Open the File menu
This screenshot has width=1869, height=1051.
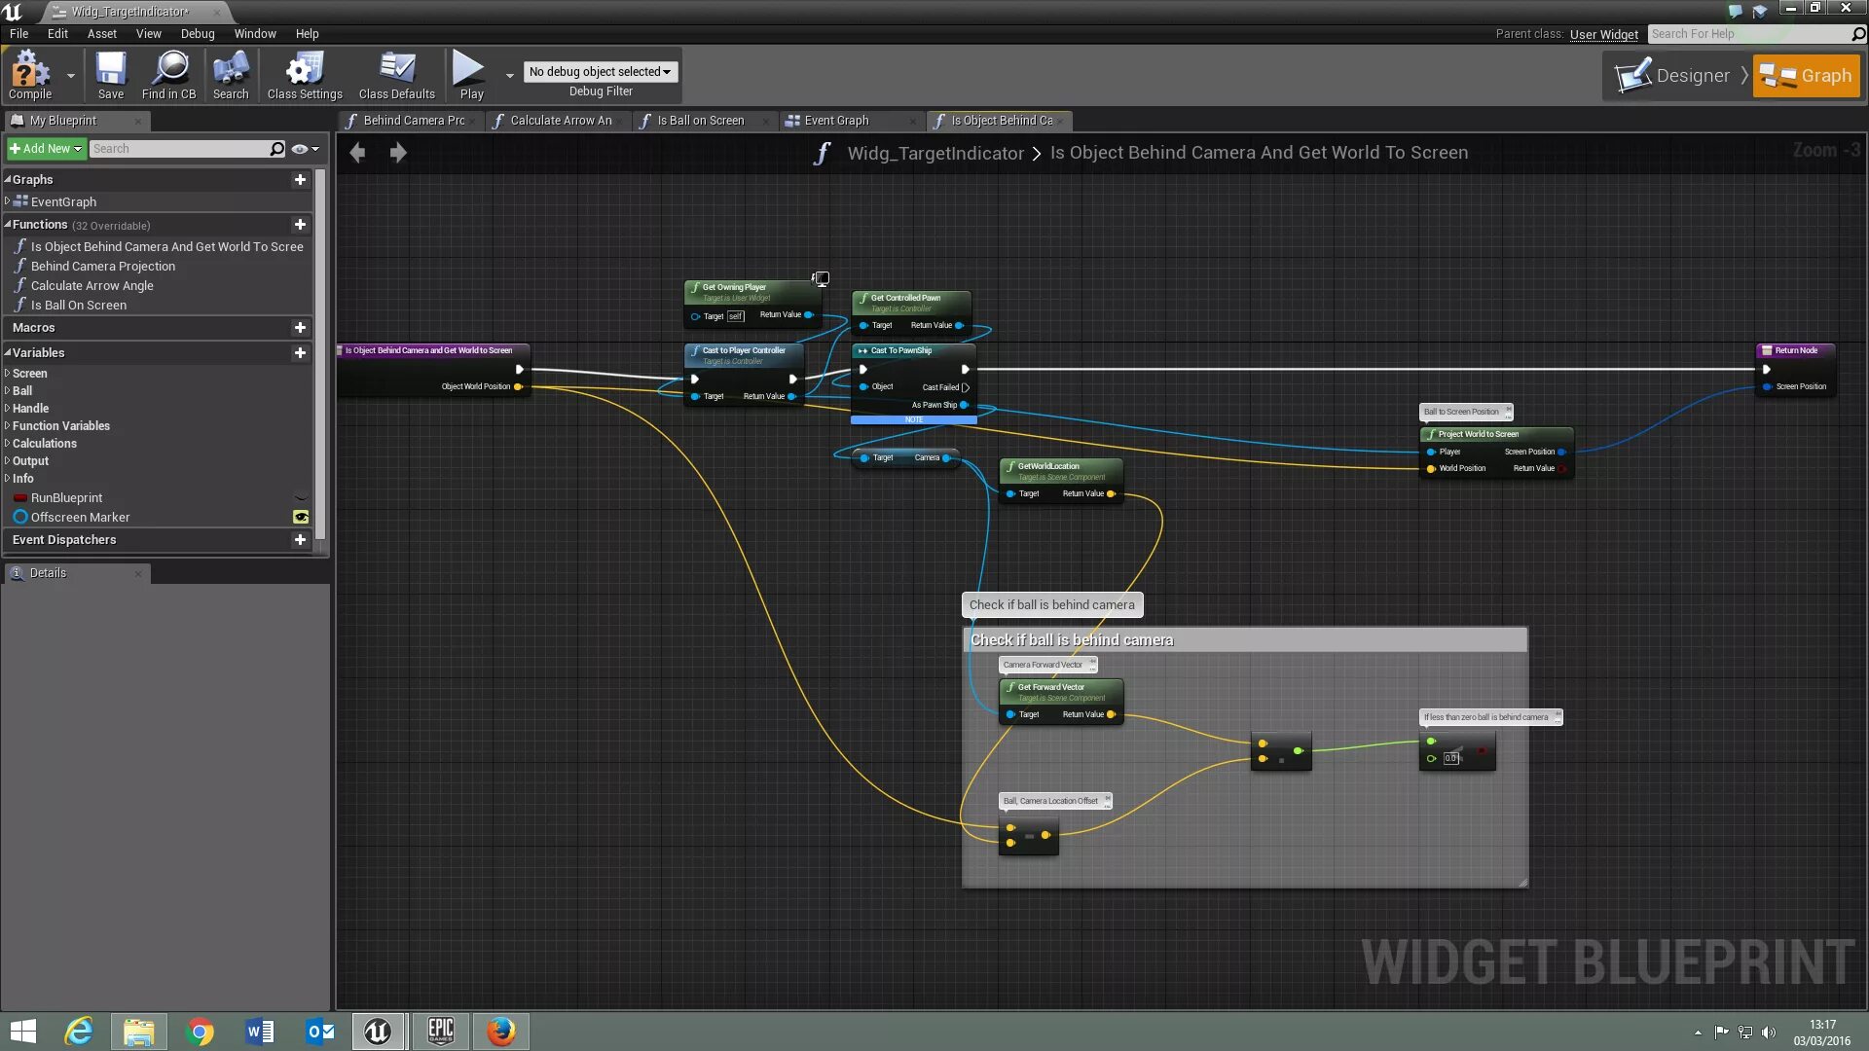point(18,33)
